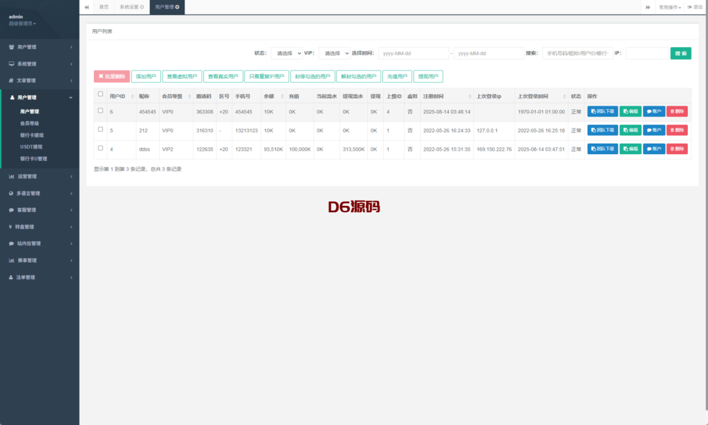Check the checkbox for user ID 6
This screenshot has height=425, width=708.
(101, 111)
